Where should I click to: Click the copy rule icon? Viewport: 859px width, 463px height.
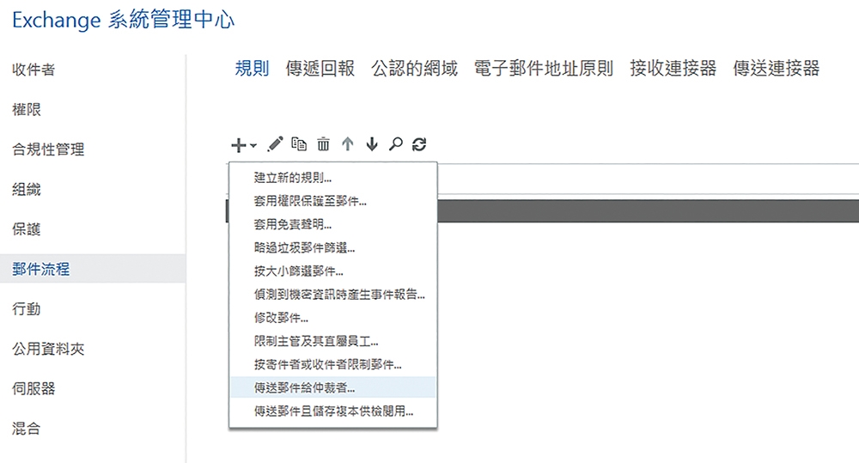click(x=299, y=144)
